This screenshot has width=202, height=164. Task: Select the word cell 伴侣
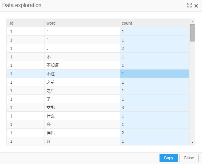click(x=82, y=133)
